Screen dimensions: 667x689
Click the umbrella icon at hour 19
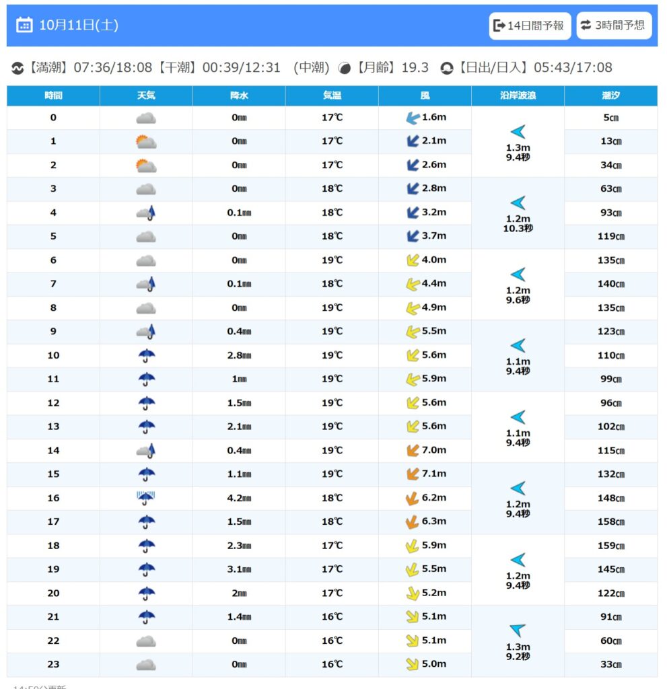(x=147, y=569)
